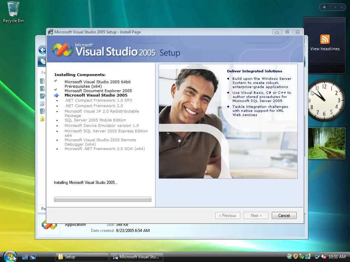Select 'Microsoft Visual Studio 2005' bold component text
This screenshot has height=262, width=350.
tap(96, 95)
